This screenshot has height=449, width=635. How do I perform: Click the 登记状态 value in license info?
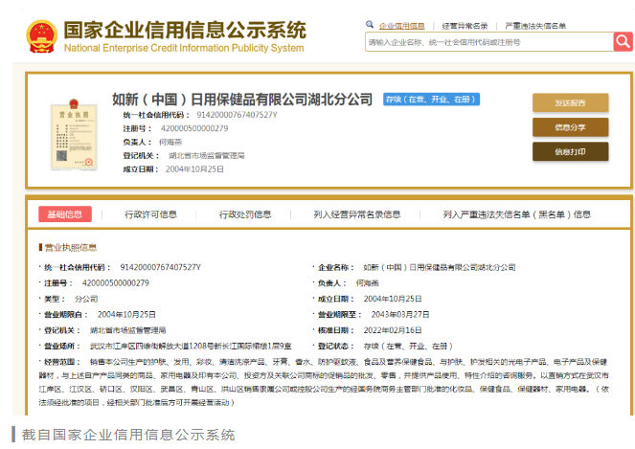click(408, 347)
